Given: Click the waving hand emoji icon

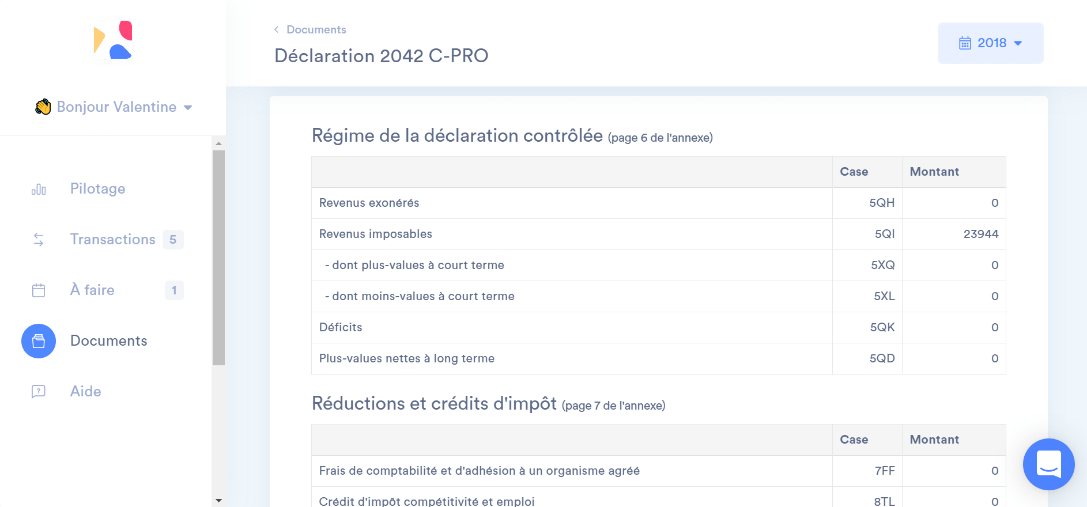Looking at the screenshot, I should 43,107.
